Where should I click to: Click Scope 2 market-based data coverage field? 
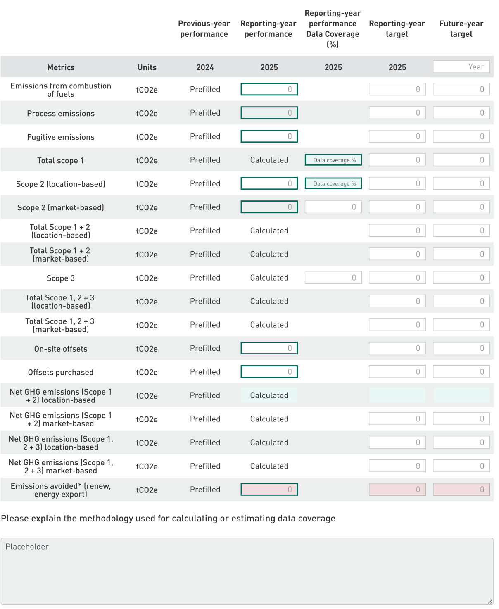333,207
